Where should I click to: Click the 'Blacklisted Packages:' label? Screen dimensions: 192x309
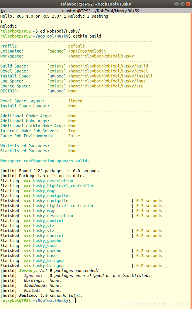tap(25, 151)
